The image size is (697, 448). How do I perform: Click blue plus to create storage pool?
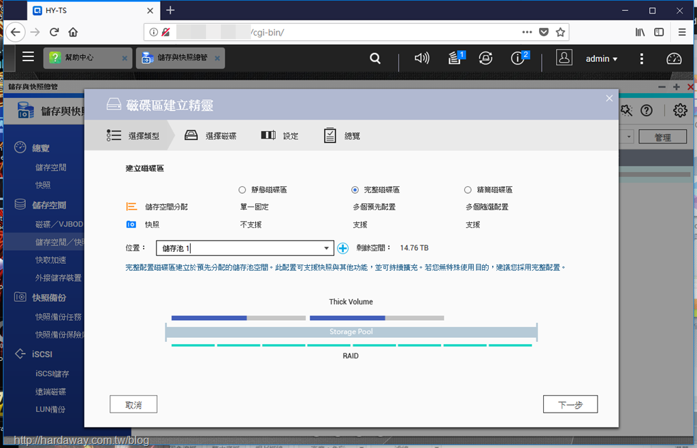click(x=343, y=248)
